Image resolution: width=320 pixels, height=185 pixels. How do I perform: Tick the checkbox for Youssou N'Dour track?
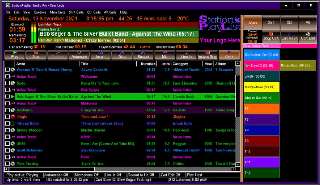click(x=7, y=70)
